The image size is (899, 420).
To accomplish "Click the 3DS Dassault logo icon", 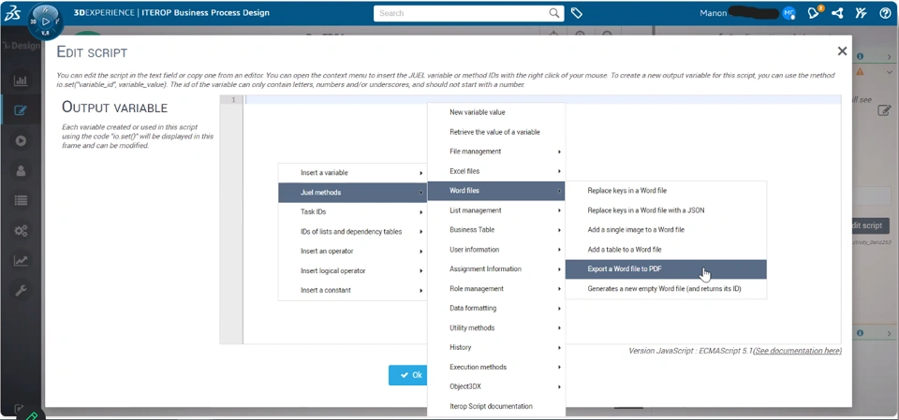I will (11, 14).
